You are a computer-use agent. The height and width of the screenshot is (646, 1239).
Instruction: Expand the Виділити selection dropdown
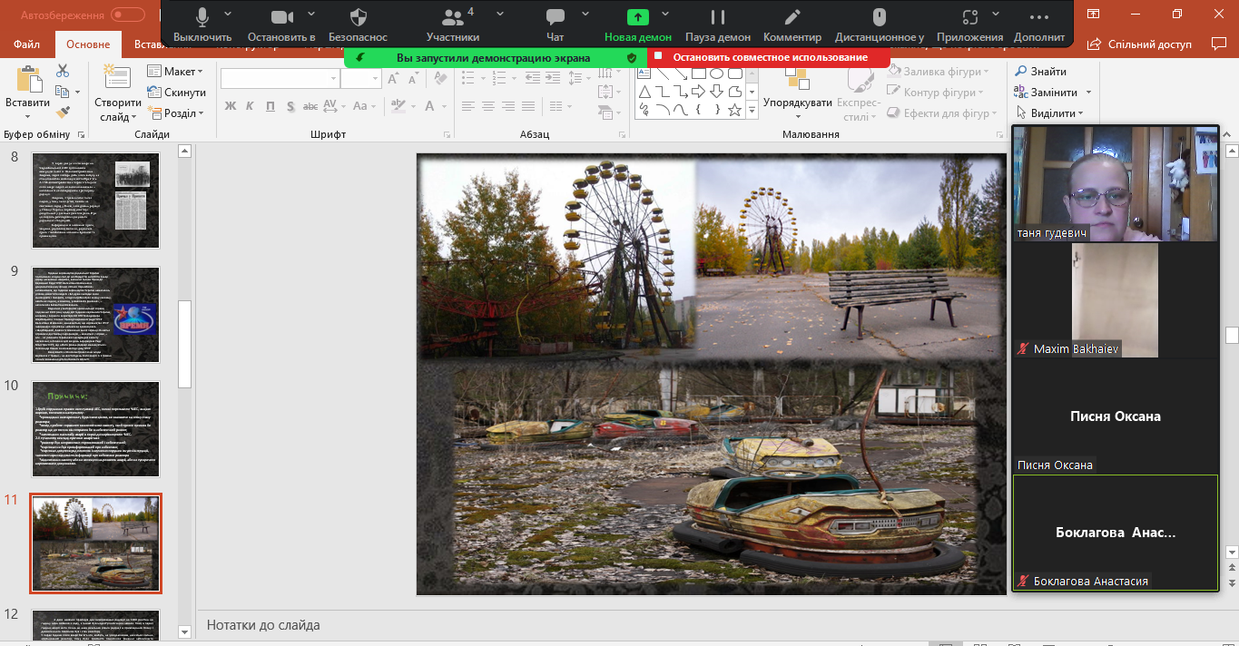point(1052,113)
